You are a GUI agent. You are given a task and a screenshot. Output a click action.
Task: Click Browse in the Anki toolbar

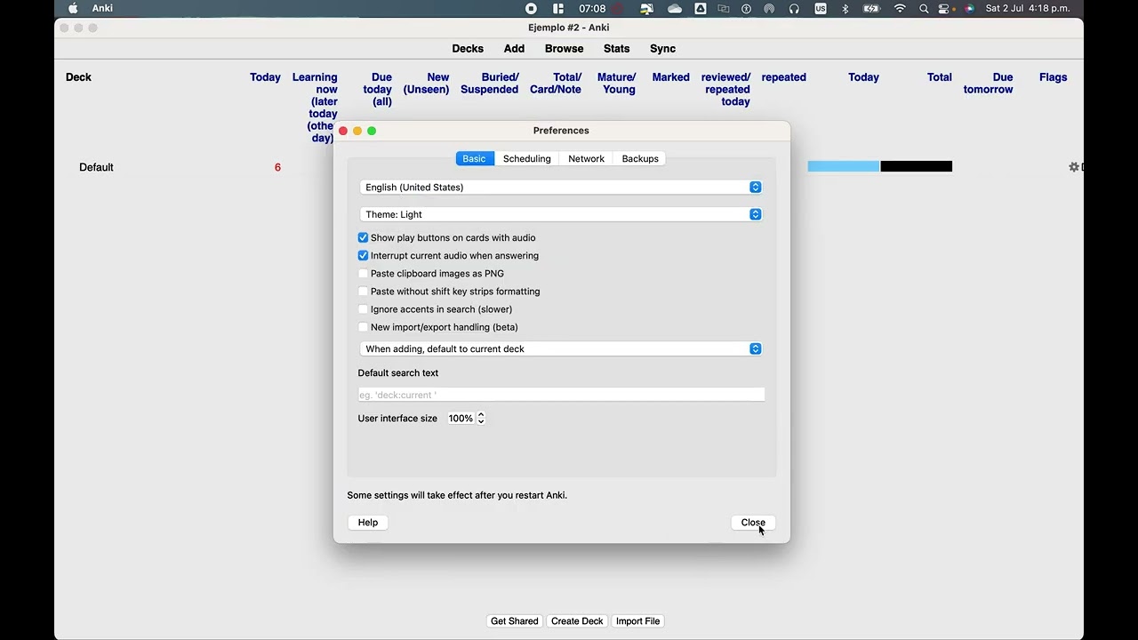click(x=565, y=49)
